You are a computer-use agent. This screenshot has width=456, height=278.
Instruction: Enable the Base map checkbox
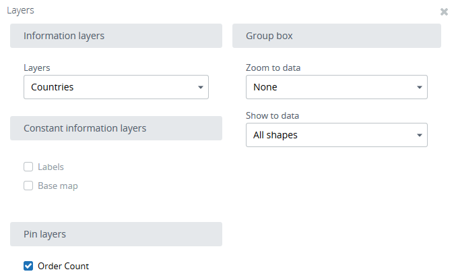pyautogui.click(x=28, y=186)
